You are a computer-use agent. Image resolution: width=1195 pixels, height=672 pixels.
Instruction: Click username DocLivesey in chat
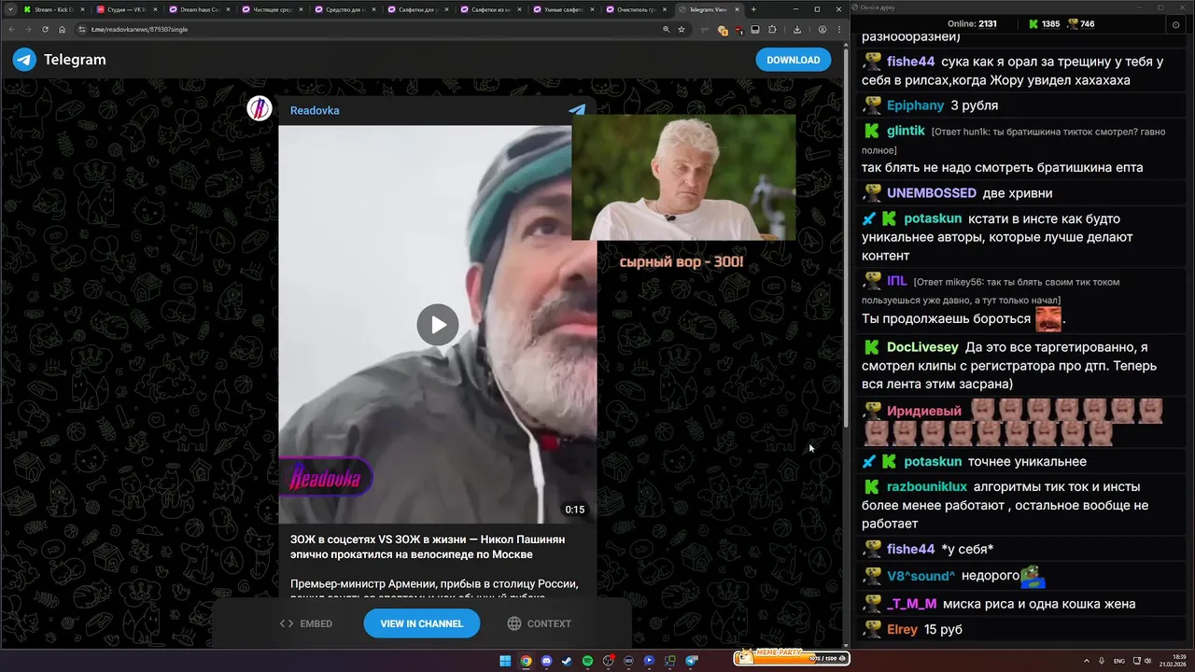coord(922,347)
